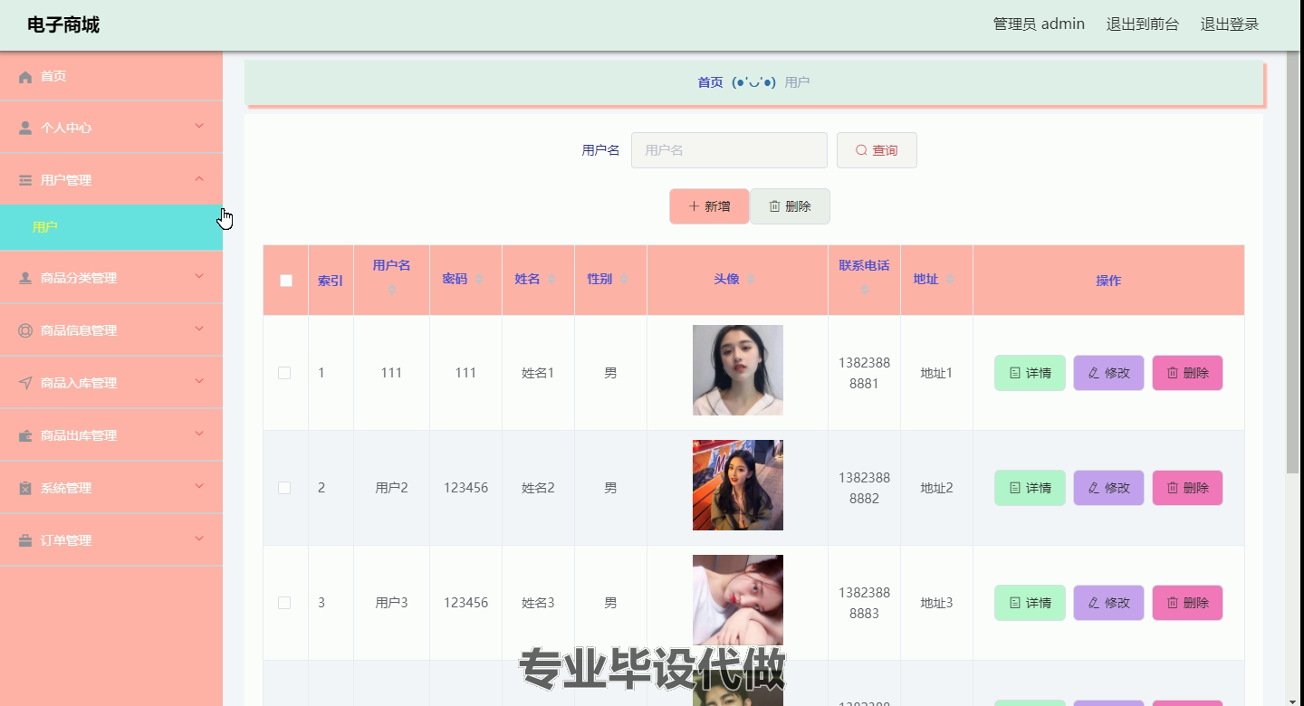The image size is (1304, 706).
Task: Check the box for row 1 (111)
Action: (284, 373)
